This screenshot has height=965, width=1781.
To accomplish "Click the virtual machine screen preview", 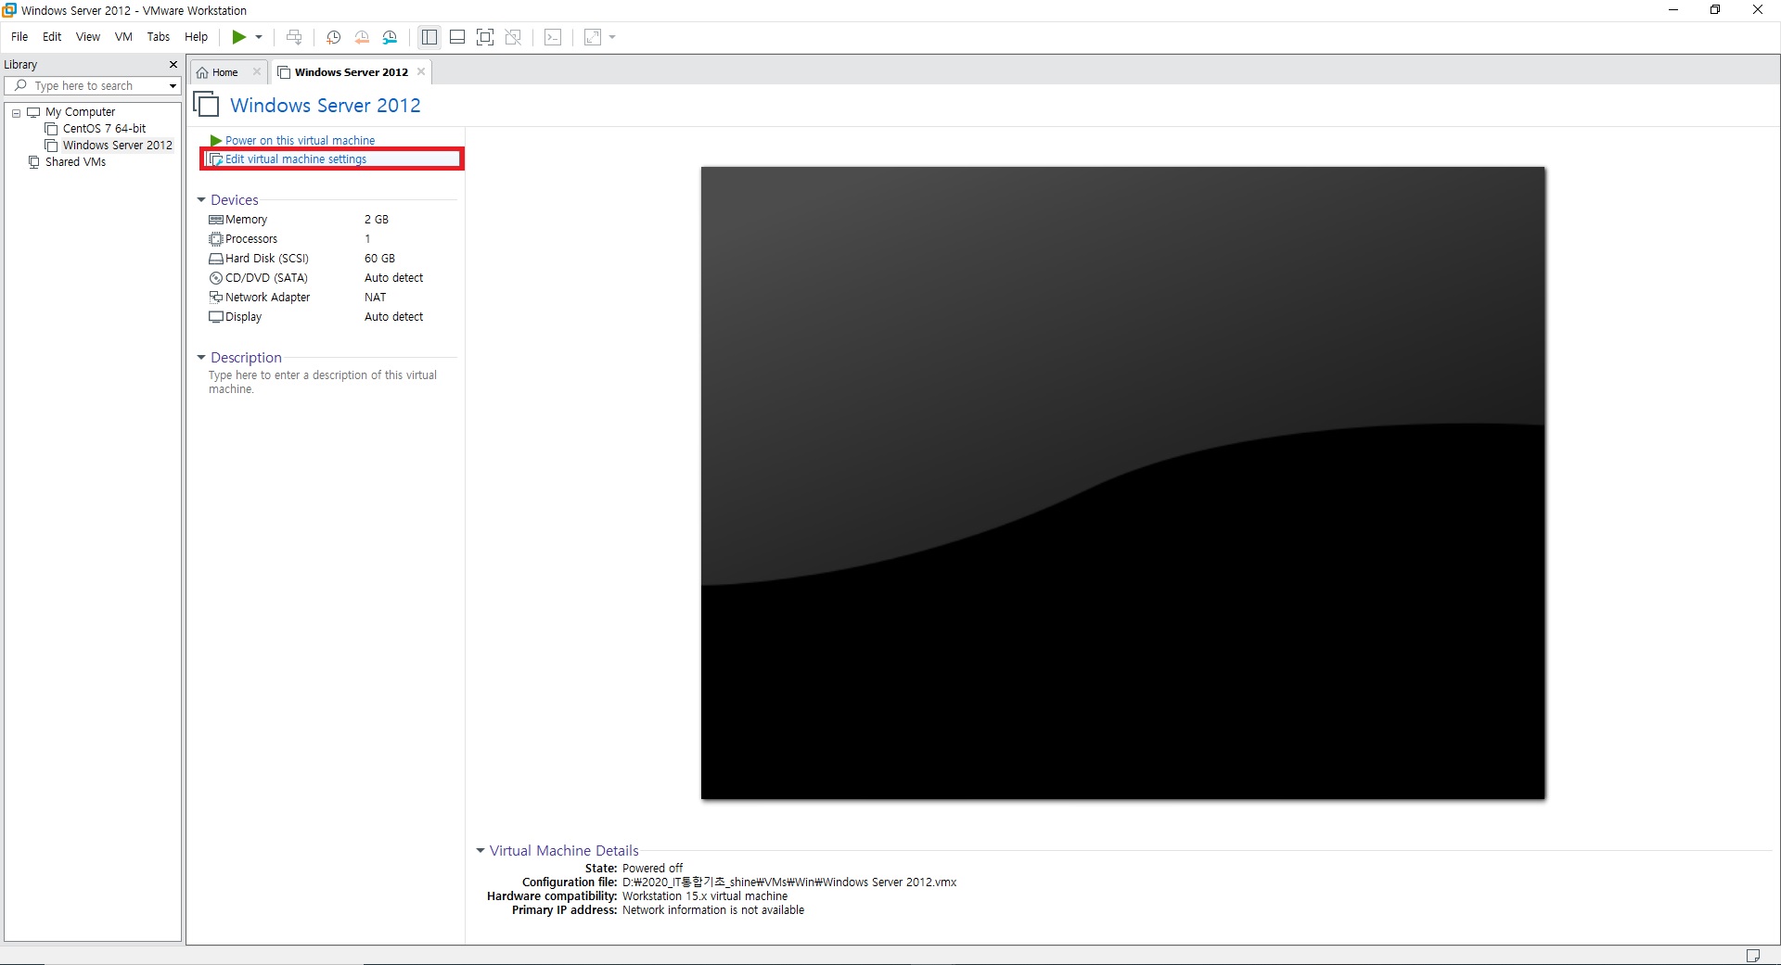I will [x=1122, y=483].
